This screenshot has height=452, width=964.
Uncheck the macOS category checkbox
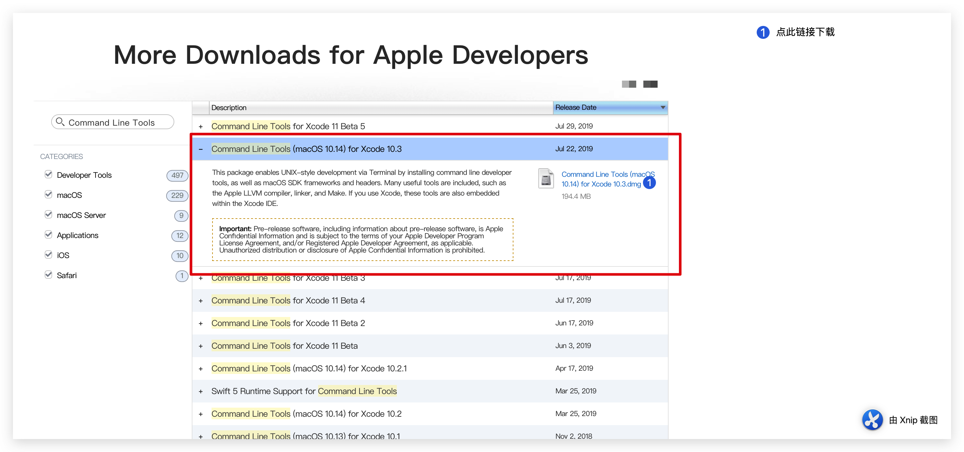[x=48, y=195]
